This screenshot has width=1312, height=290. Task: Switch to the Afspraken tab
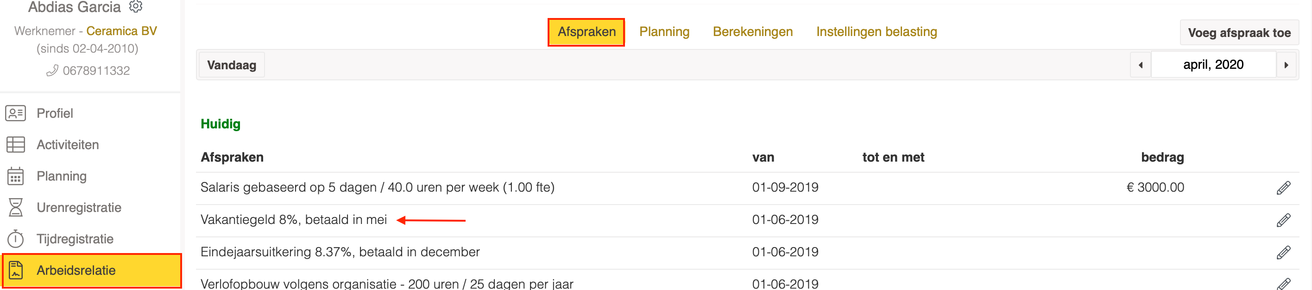tap(586, 32)
